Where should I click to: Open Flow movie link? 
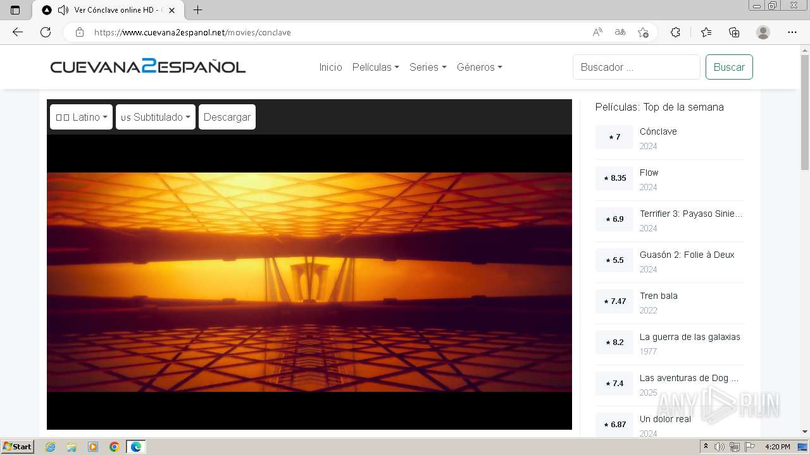[x=649, y=173]
